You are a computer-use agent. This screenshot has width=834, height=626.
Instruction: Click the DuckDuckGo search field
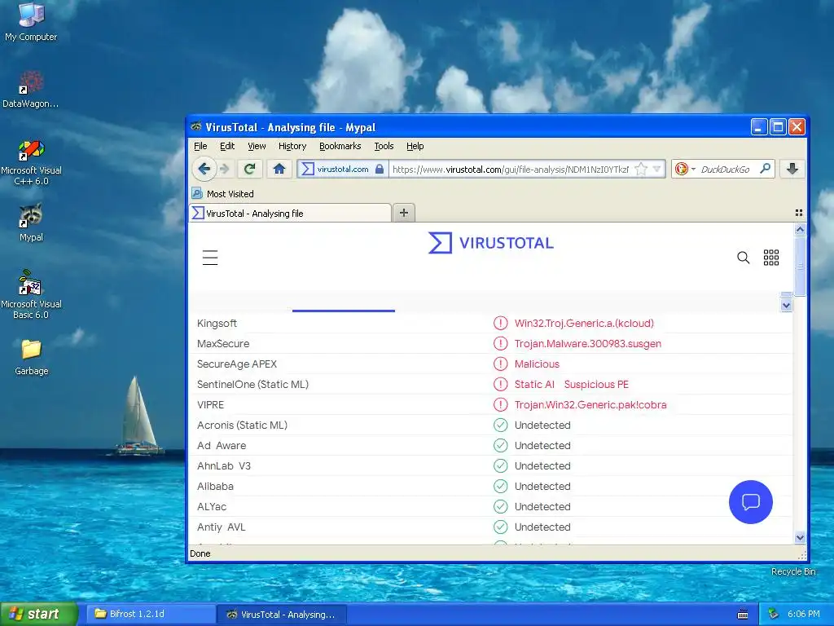pos(726,170)
